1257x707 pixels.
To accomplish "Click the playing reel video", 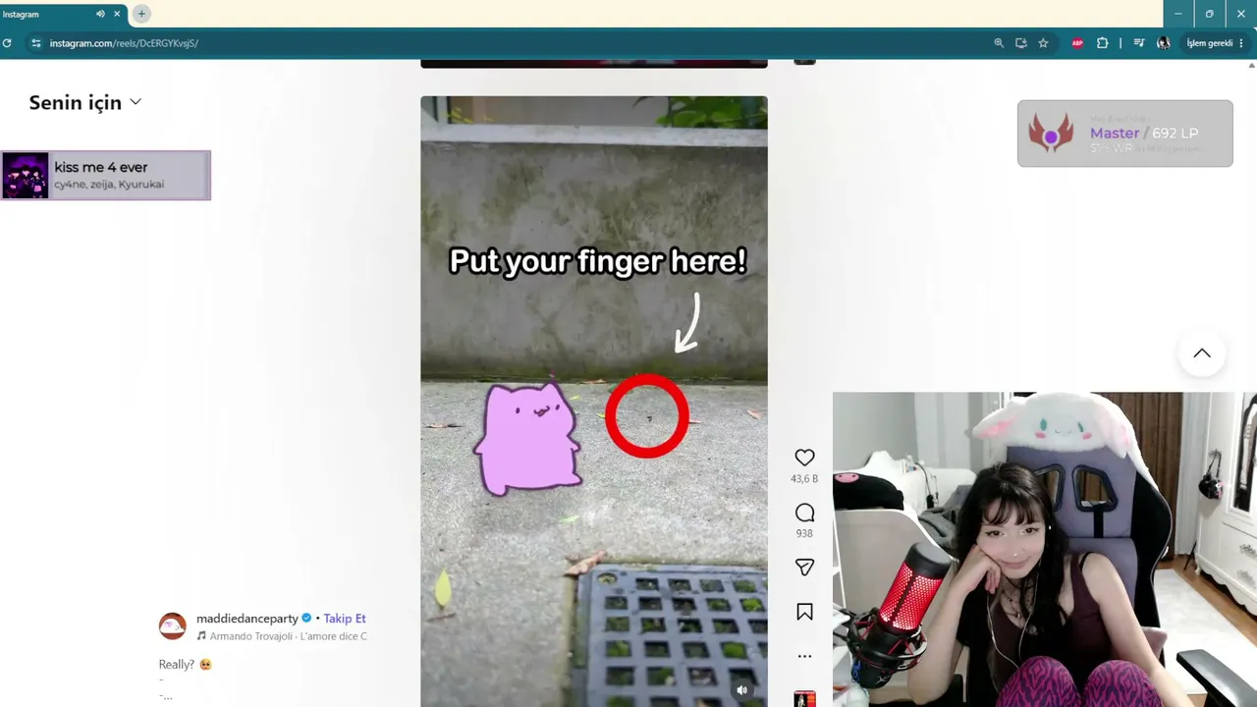I will tap(594, 402).
